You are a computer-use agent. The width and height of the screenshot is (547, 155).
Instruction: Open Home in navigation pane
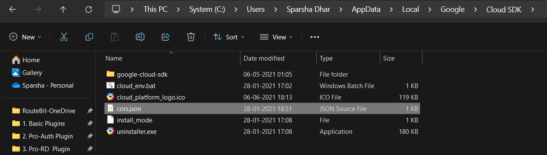pos(26,60)
